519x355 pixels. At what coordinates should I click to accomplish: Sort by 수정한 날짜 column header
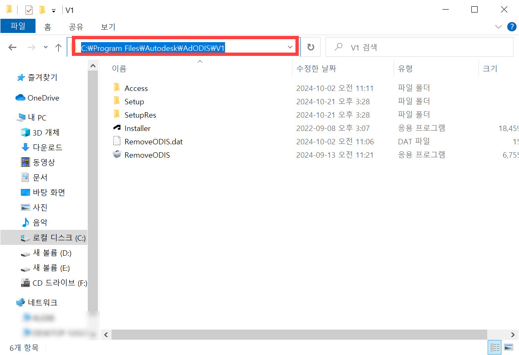[316, 68]
